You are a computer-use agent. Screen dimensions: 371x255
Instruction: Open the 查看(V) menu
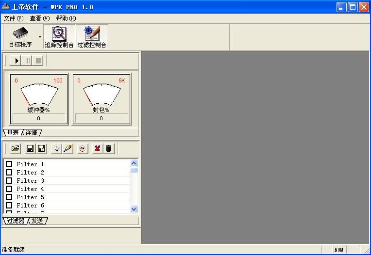point(39,18)
